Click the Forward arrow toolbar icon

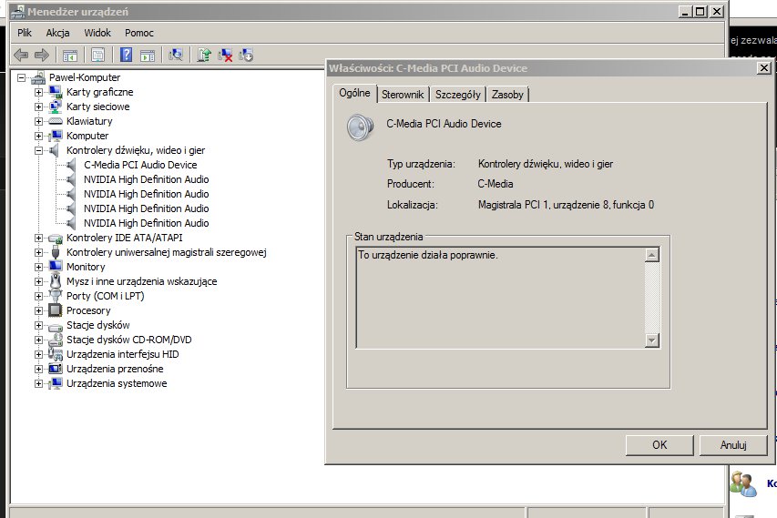coord(42,55)
